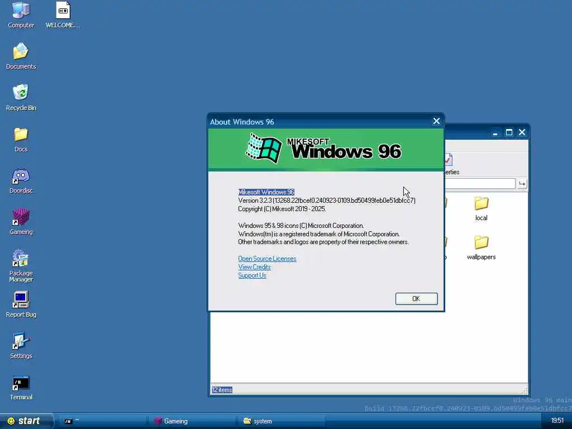Select the local folder in system window
Image resolution: width=572 pixels, height=429 pixels.
[481, 209]
